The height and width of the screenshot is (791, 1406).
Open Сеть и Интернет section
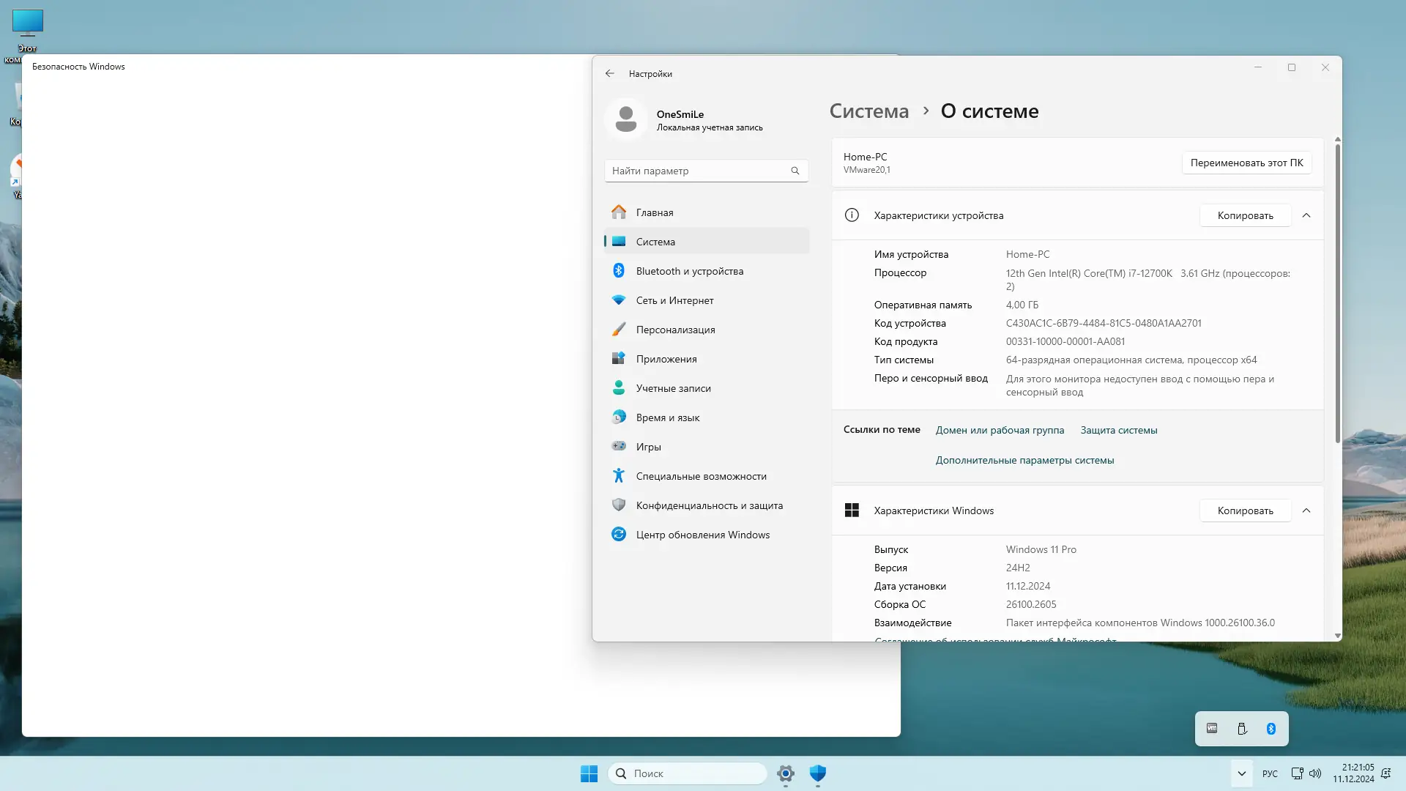[674, 300]
